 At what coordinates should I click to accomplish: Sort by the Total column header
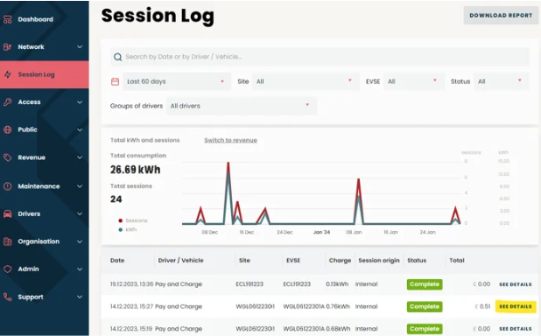(457, 261)
